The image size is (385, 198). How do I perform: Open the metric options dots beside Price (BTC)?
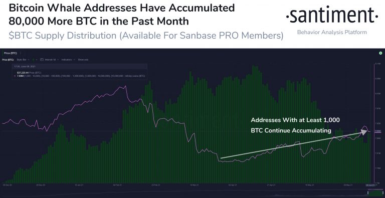pos(21,53)
